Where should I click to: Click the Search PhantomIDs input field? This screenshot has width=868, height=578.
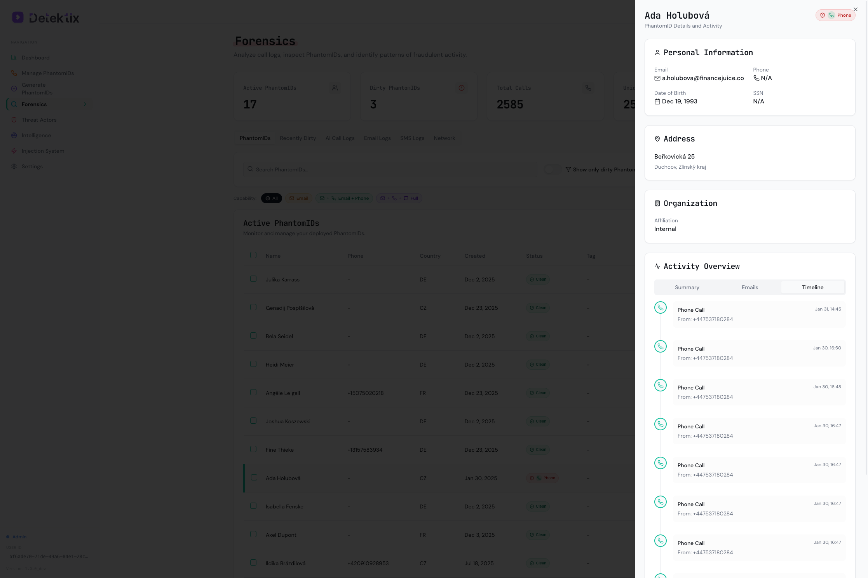390,169
